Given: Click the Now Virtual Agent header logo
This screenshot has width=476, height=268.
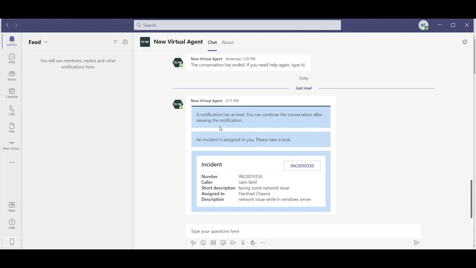Looking at the screenshot, I should (145, 42).
